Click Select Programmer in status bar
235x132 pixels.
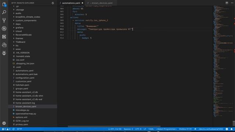click(166, 129)
